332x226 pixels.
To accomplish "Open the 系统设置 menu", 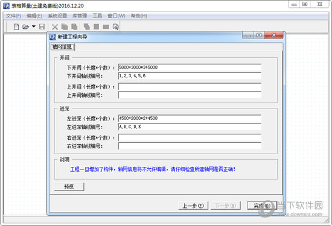I will pyautogui.click(x=57, y=16).
